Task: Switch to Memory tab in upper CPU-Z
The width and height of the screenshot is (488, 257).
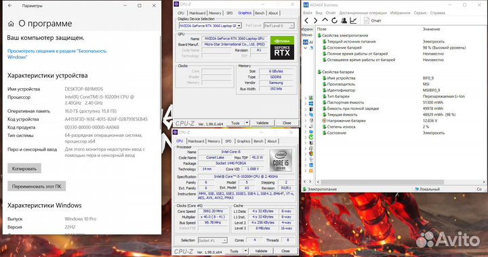Action: 215,13
